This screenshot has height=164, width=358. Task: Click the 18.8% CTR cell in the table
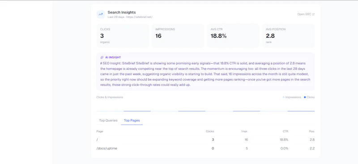pyautogui.click(x=284, y=140)
